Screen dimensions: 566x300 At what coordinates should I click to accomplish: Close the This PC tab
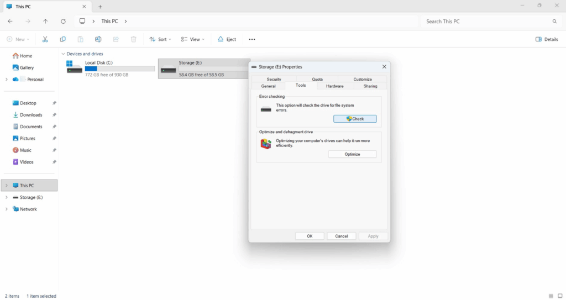coord(84,7)
